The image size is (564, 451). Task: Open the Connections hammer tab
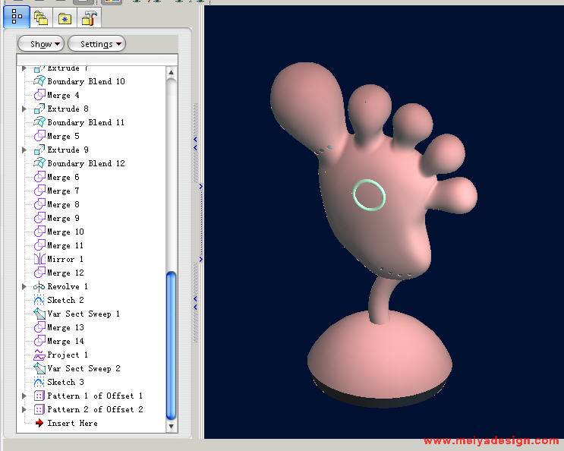coord(90,18)
